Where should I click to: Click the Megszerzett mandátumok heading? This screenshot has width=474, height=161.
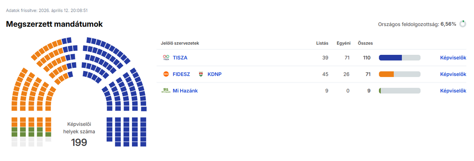pos(55,24)
